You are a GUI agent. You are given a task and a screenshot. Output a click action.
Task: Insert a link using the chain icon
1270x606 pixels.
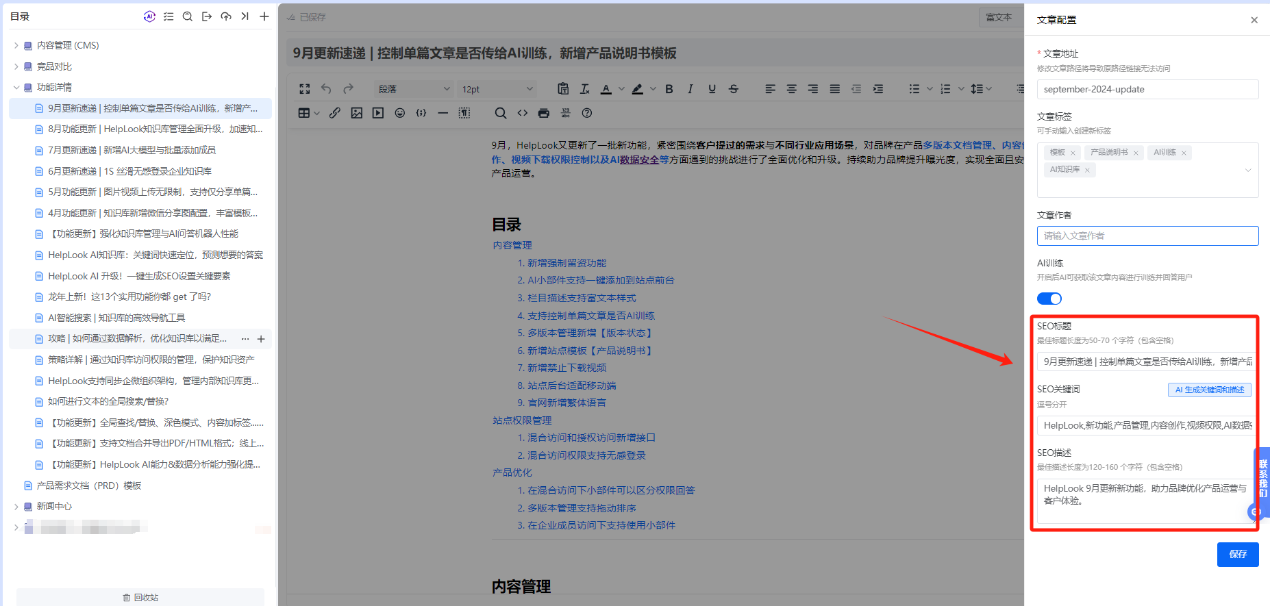335,113
